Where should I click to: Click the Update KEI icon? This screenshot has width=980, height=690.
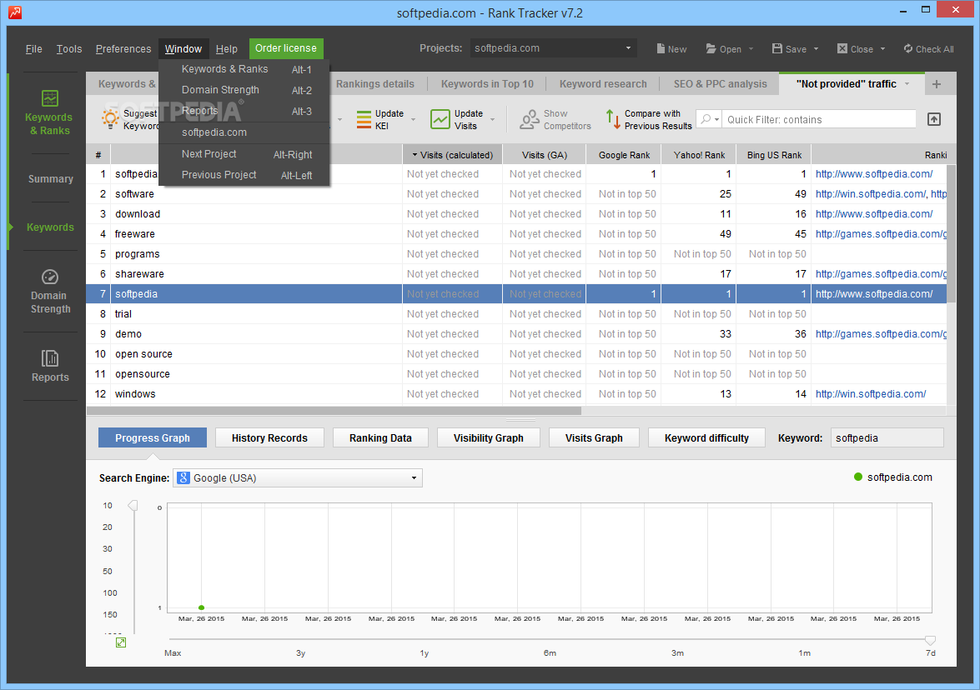(x=364, y=119)
